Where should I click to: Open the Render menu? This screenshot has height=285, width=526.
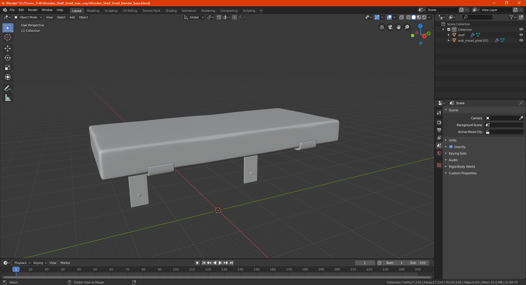[x=33, y=10]
